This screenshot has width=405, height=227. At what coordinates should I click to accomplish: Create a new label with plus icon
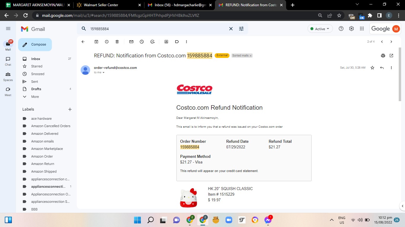tap(70, 109)
